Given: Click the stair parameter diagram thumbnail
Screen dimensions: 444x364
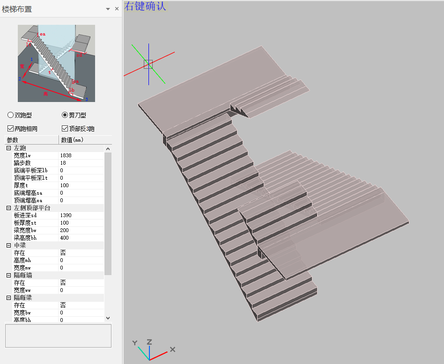Looking at the screenshot, I should click(x=56, y=63).
